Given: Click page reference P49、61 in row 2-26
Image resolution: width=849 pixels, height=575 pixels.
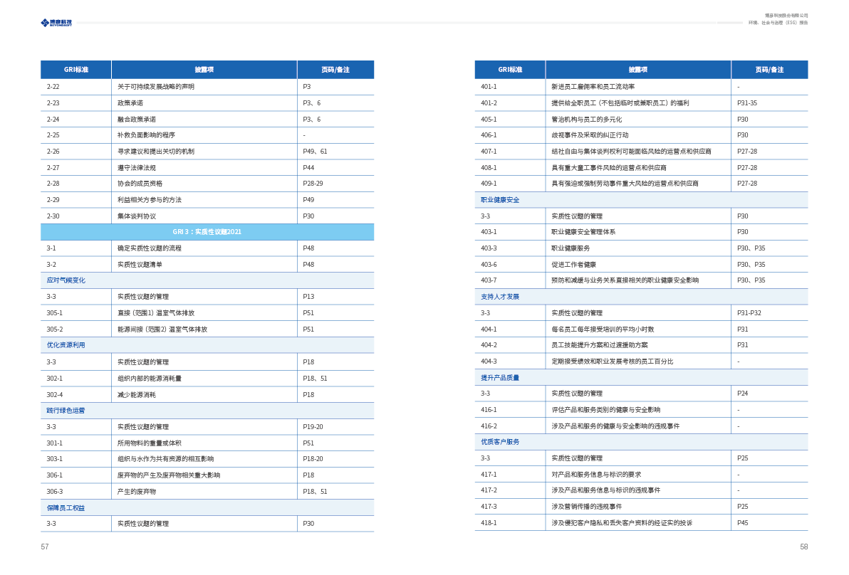Looking at the screenshot, I should click(315, 152).
